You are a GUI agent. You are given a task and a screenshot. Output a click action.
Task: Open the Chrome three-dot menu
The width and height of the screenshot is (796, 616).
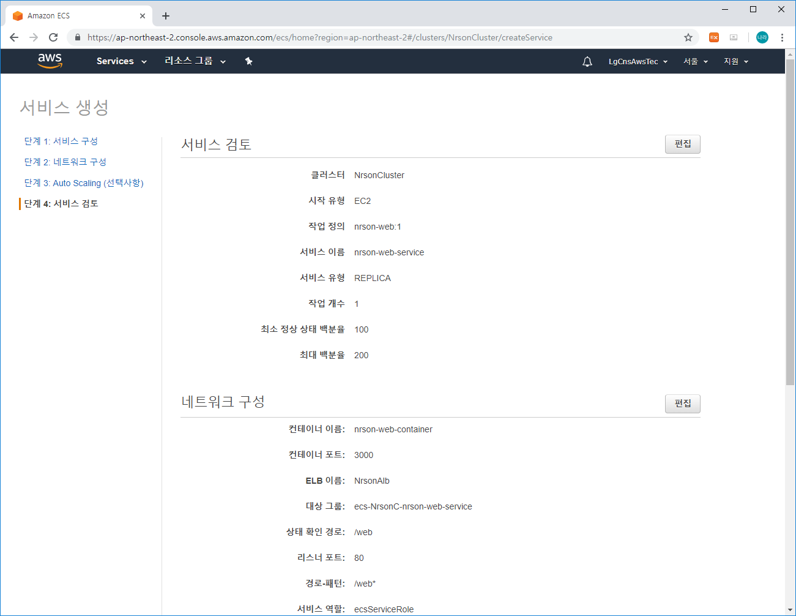tap(782, 37)
